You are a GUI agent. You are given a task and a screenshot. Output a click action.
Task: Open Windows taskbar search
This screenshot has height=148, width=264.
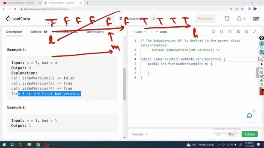click(12, 144)
